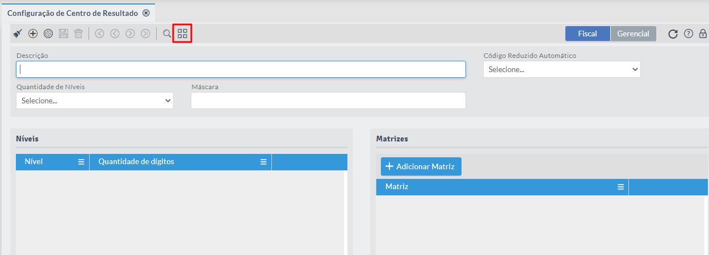The height and width of the screenshot is (255, 709).
Task: Open search with the magnifier icon
Action: point(167,34)
